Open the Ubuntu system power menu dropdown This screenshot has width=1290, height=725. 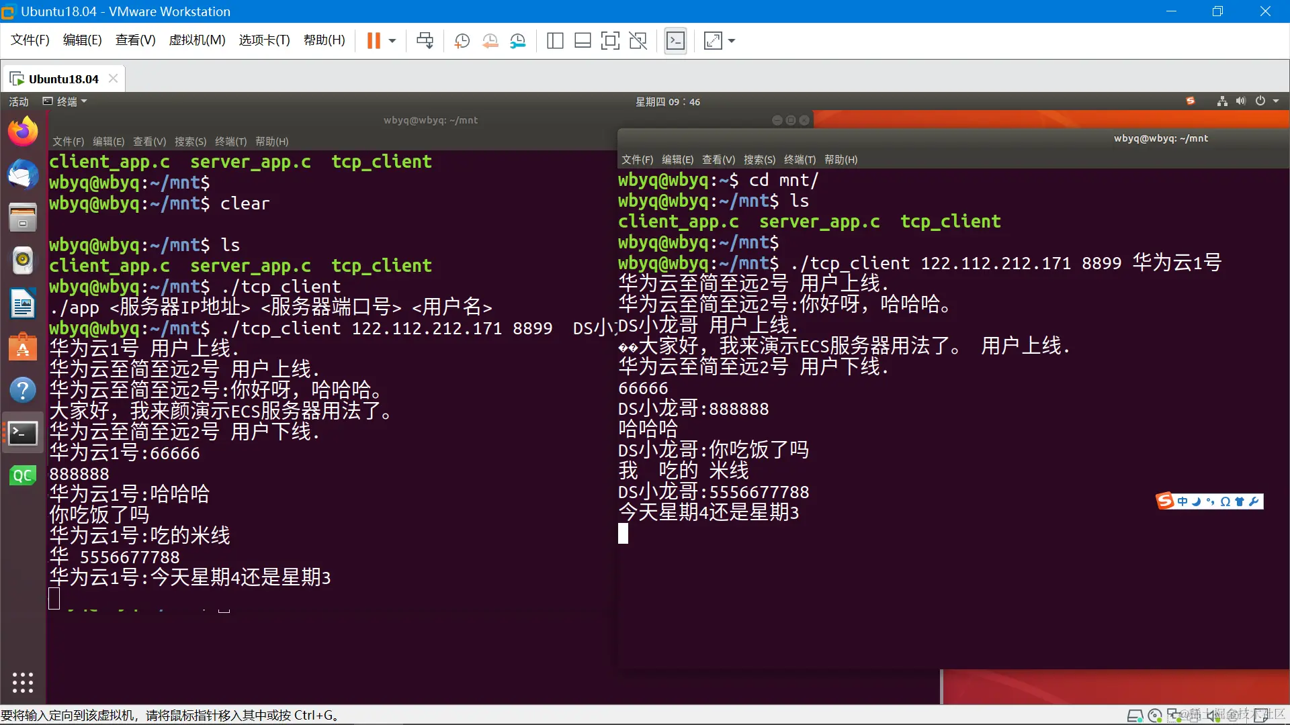pyautogui.click(x=1275, y=101)
